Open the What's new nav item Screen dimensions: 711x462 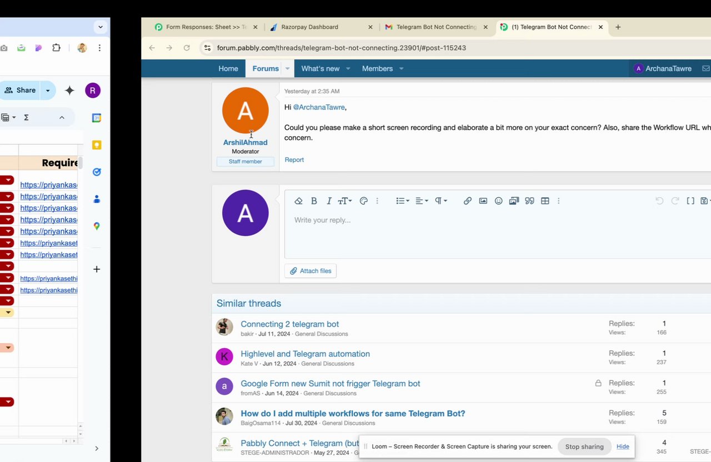tap(321, 68)
